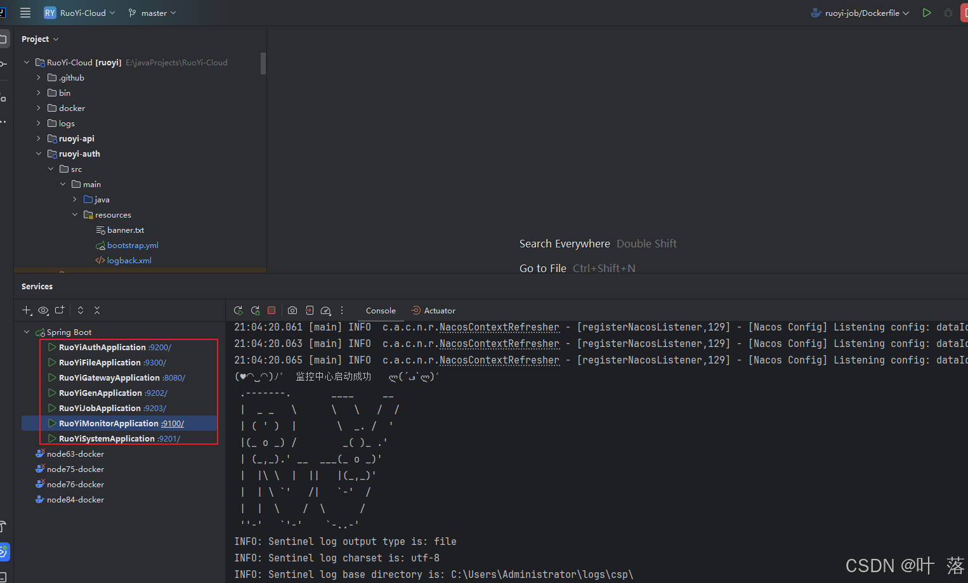Click Open in New Tab services icon

(60, 310)
